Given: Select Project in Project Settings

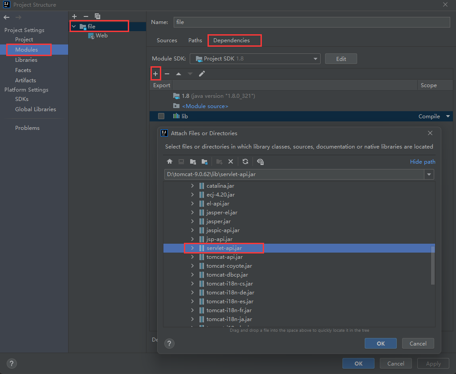Looking at the screenshot, I should click(x=24, y=40).
